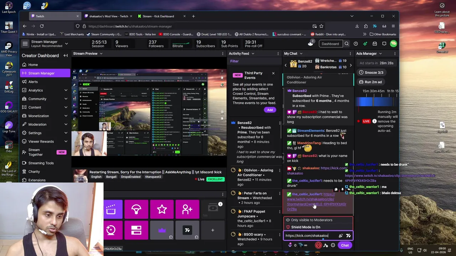This screenshot has width=456, height=256.
Task: Open chat settings gear icon
Action: pyautogui.click(x=333, y=245)
